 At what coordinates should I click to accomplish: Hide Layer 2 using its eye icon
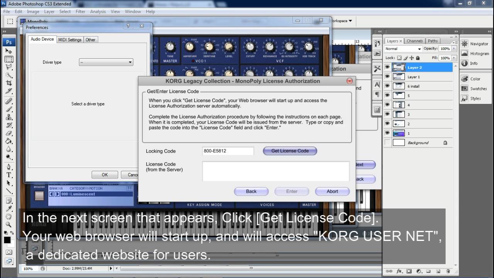387,67
